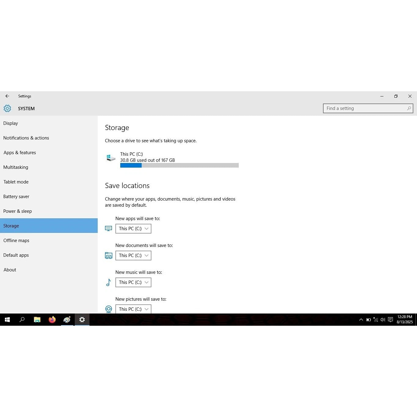417x417 pixels.
Task: Open the Paint app on the taskbar
Action: pos(67,320)
